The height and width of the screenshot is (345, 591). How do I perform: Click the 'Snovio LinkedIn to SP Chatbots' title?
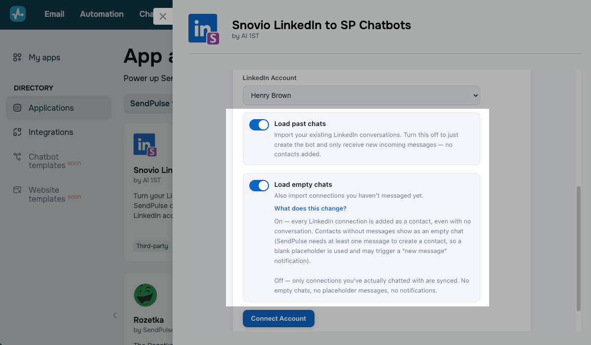(x=321, y=25)
